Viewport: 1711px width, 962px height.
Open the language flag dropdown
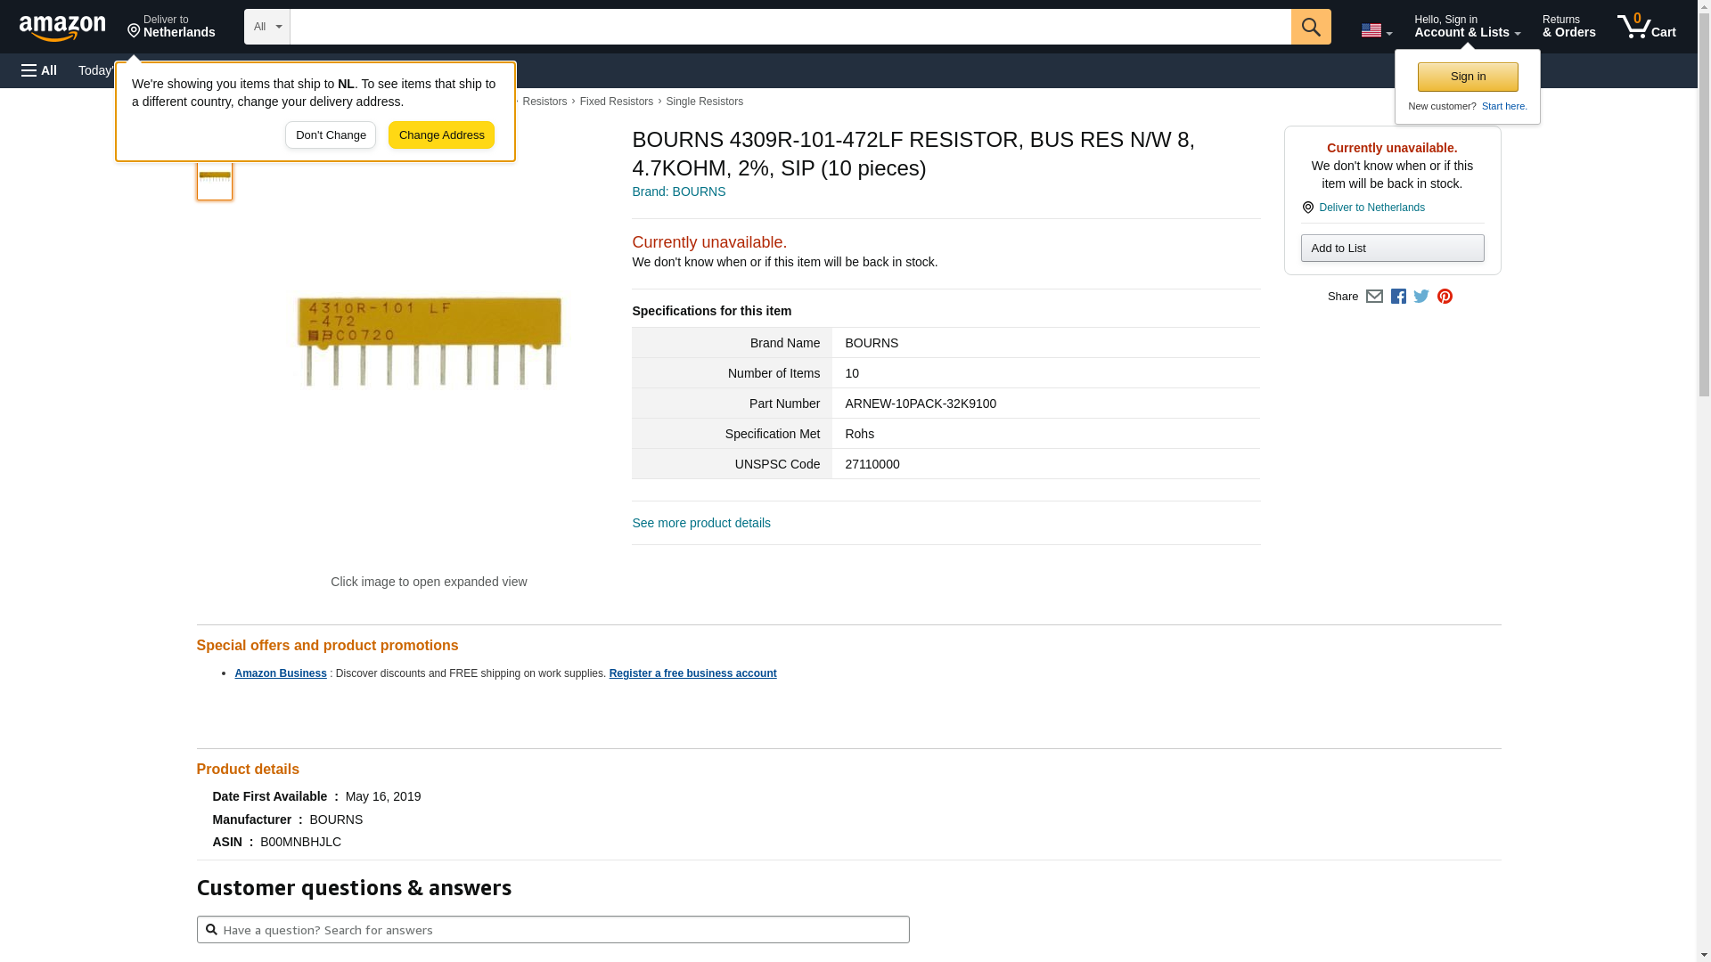[1376, 30]
